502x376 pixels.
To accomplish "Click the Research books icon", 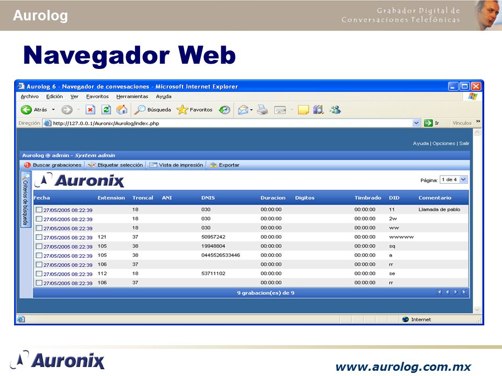I will click(318, 110).
